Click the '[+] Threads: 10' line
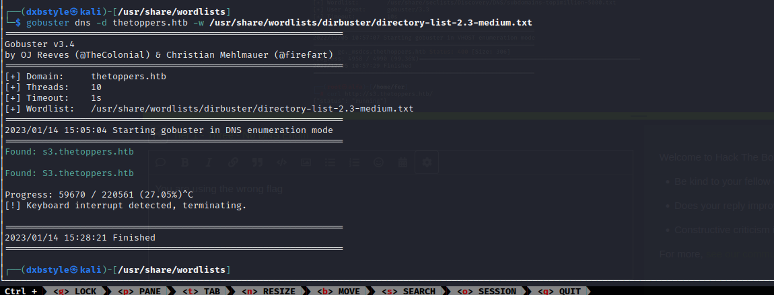Viewport: 774px width, 295px height. [53, 87]
